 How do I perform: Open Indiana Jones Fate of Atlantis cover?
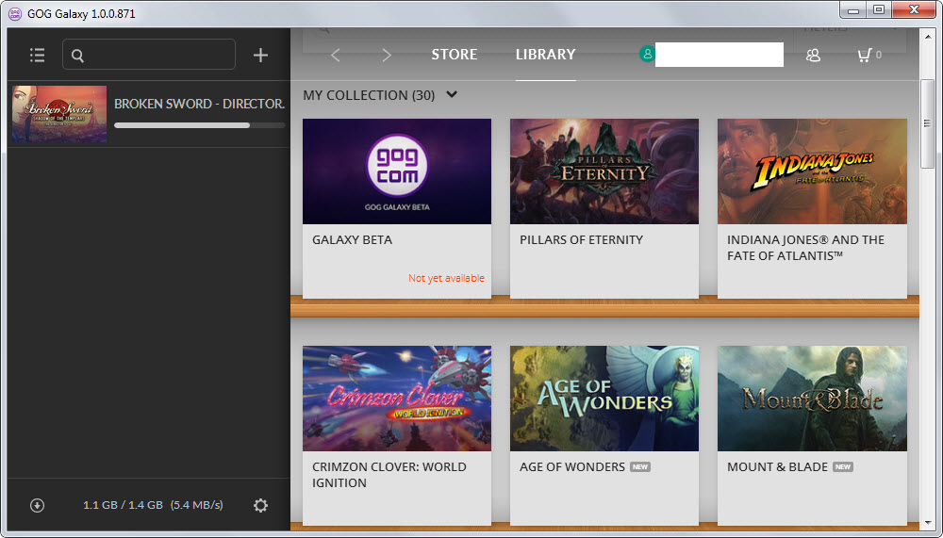[812, 171]
